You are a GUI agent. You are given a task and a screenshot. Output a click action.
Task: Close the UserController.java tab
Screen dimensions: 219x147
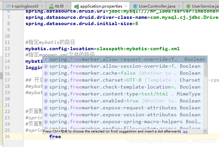[x=179, y=6]
